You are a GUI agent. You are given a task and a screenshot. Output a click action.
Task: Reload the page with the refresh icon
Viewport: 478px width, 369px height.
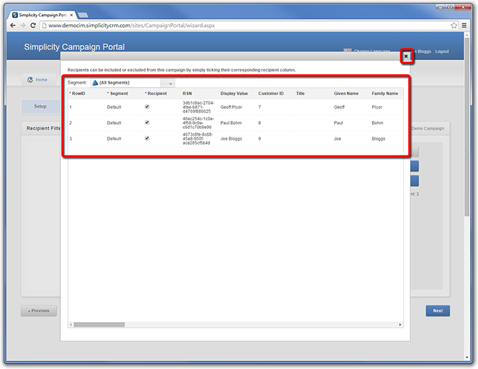pyautogui.click(x=33, y=26)
